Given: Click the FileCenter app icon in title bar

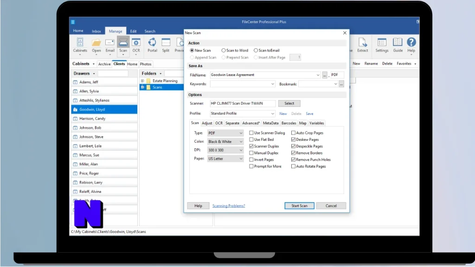Looking at the screenshot, I should point(73,22).
